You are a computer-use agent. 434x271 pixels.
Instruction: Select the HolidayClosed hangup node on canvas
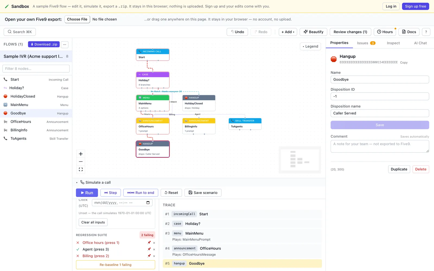(x=199, y=103)
